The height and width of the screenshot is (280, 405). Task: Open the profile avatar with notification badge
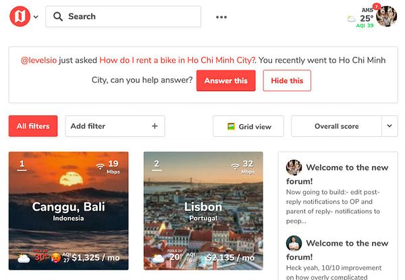pos(386,16)
